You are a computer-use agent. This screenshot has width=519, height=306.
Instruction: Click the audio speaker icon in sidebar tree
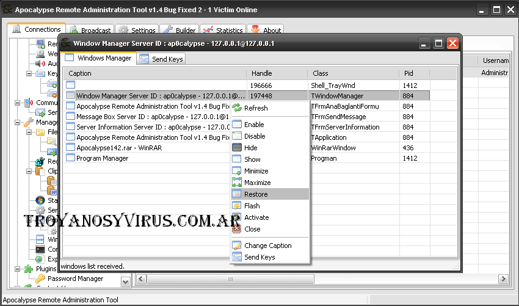coord(40,64)
